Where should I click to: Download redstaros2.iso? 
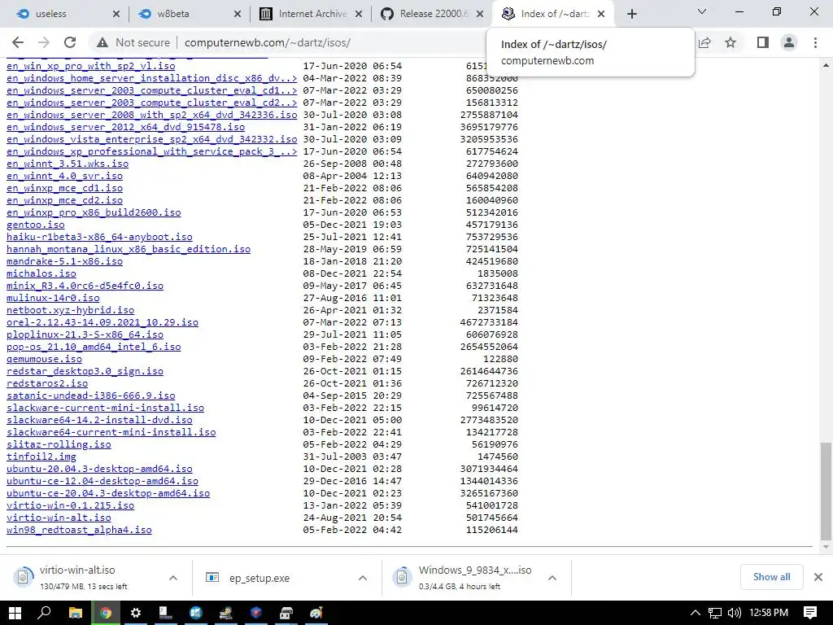(x=47, y=384)
